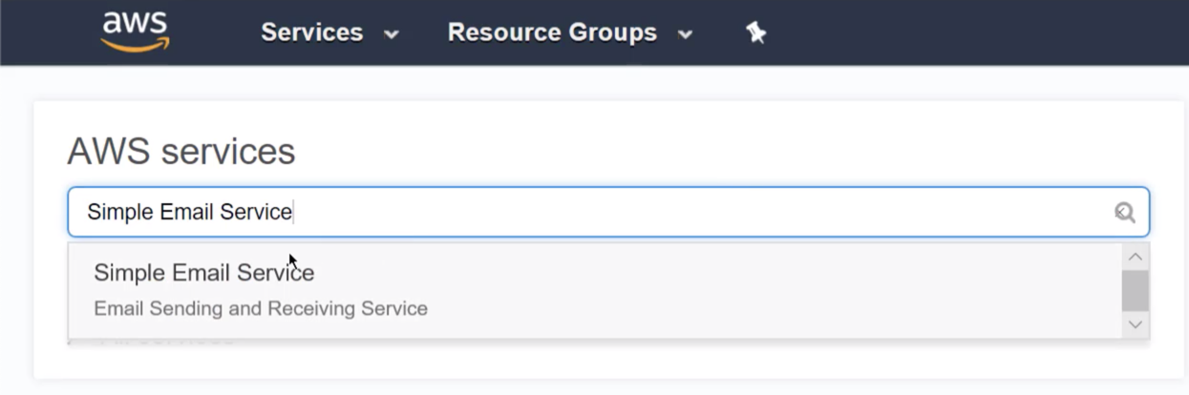The width and height of the screenshot is (1189, 395).
Task: Focus the AWS services search field
Action: [608, 212]
